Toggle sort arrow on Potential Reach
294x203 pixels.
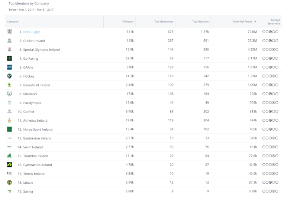255,22
